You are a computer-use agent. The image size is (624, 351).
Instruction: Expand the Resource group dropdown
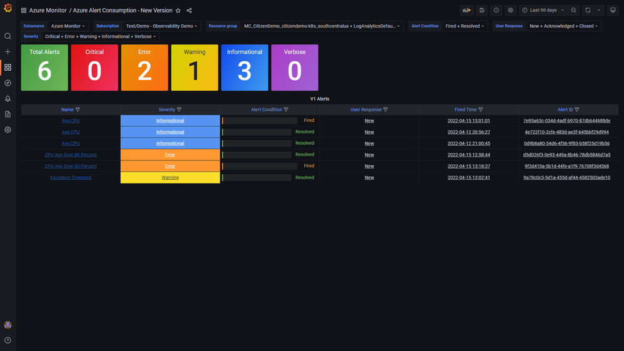[322, 26]
